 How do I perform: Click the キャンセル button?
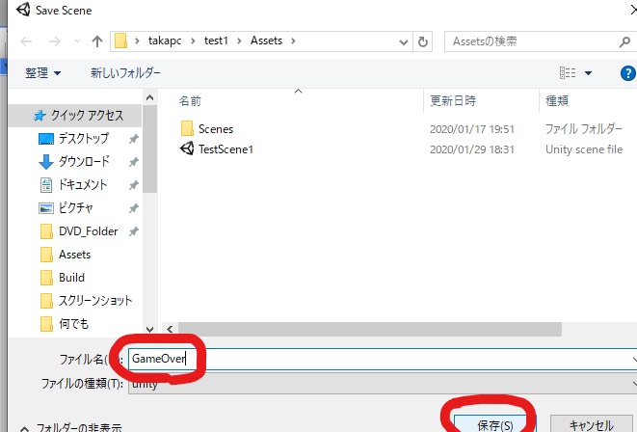click(592, 424)
